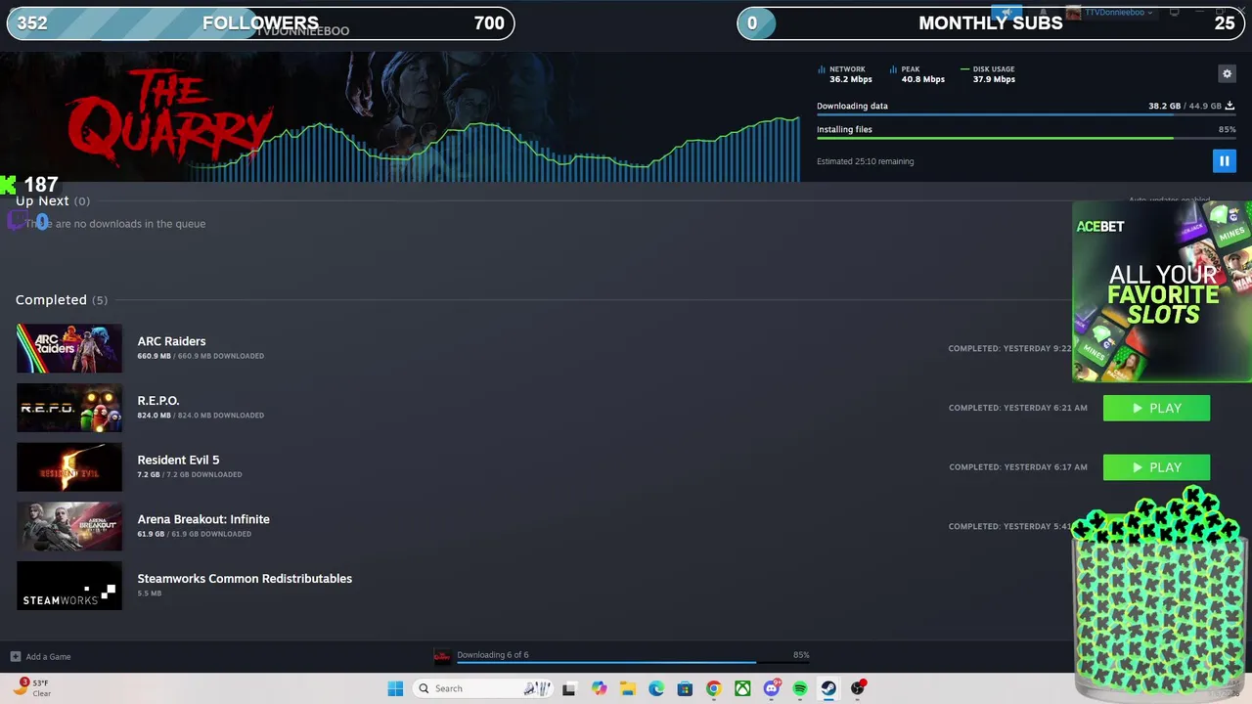
Task: Open Microsoft Store from taskbar
Action: (685, 688)
